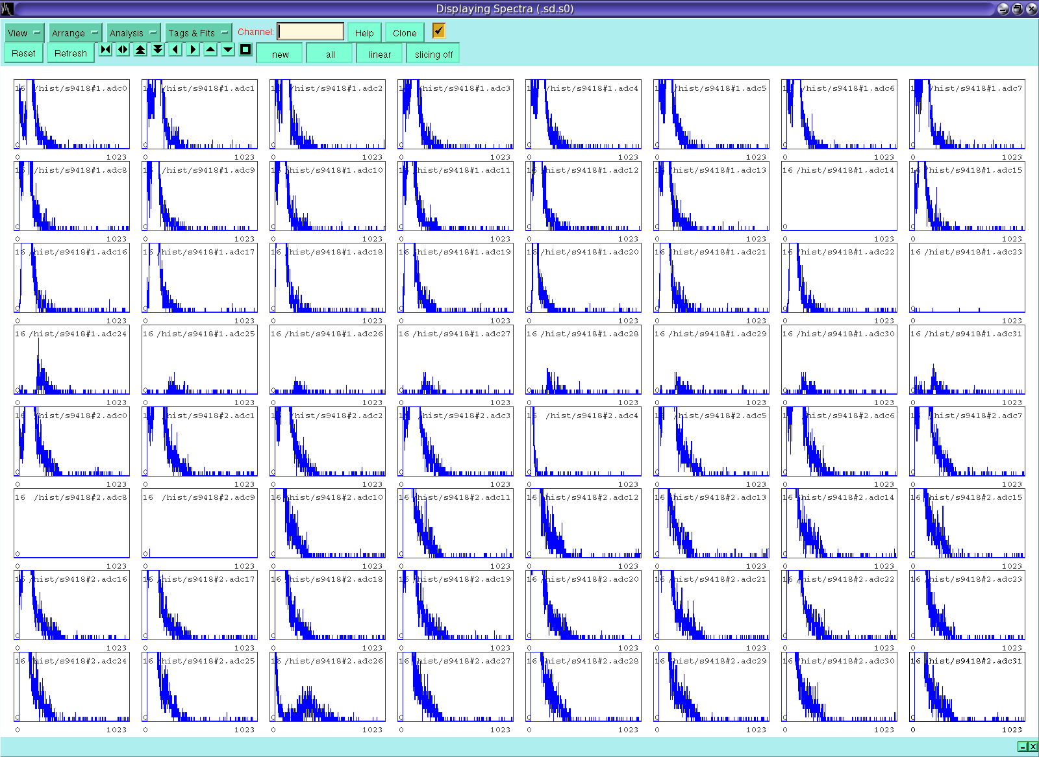Open the Analysis menu

point(133,33)
